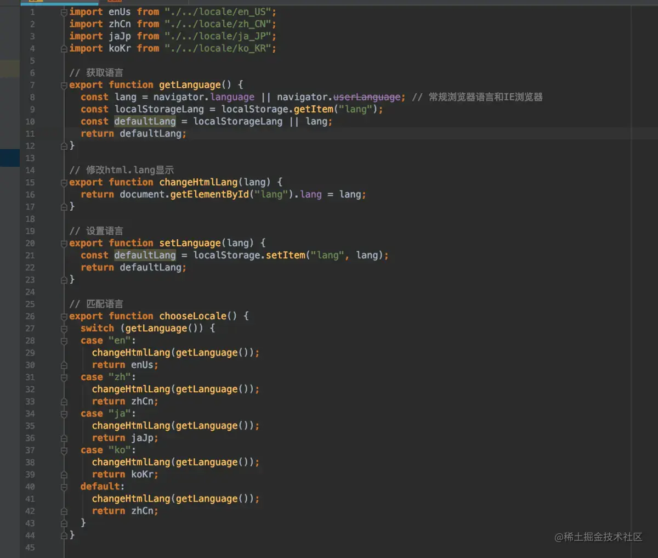Click the "ko" case string
This screenshot has width=658, height=558.
click(120, 450)
